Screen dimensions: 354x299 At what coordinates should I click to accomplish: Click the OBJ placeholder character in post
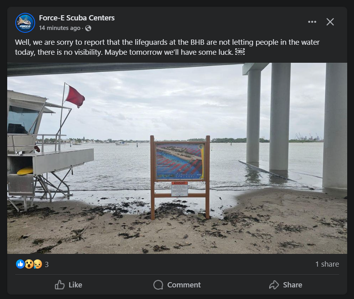(x=239, y=52)
